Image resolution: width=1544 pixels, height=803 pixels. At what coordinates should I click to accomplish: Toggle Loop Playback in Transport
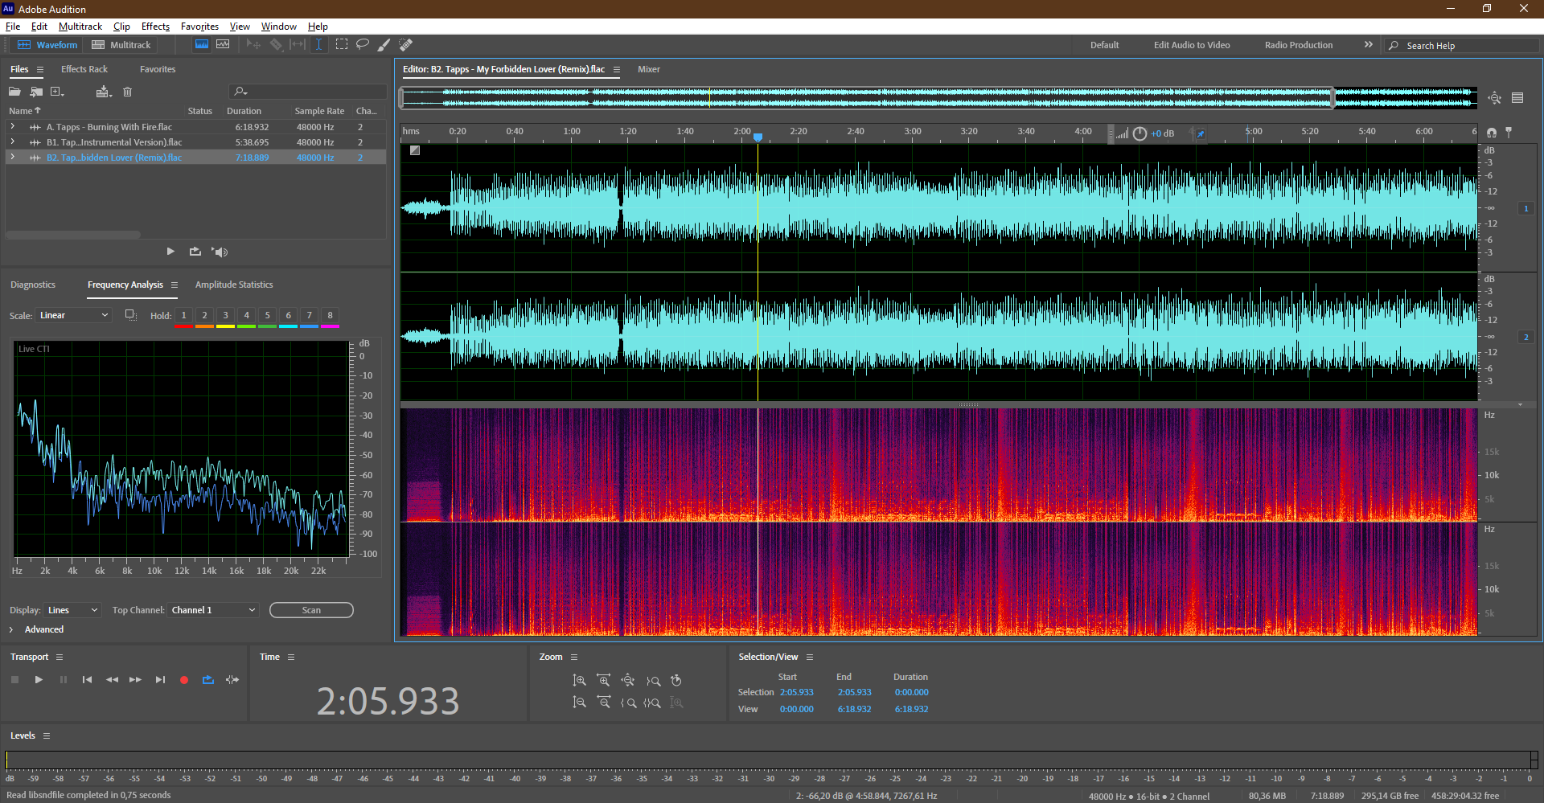[x=208, y=680]
